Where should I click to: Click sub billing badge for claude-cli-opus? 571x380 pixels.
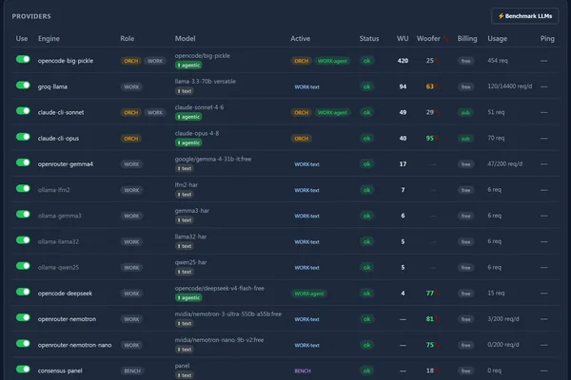(x=465, y=139)
